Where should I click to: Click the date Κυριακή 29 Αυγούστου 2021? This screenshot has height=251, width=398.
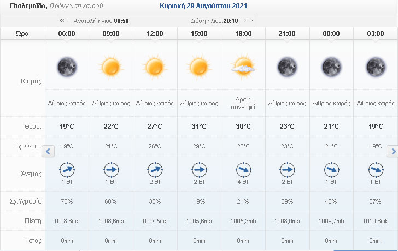(x=203, y=7)
